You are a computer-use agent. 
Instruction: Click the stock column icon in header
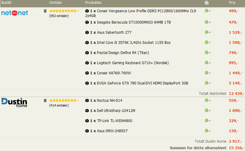tap(207, 3)
